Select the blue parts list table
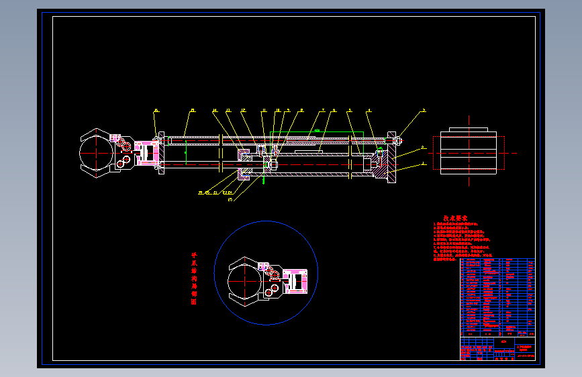This screenshot has height=377, width=582. [497, 298]
